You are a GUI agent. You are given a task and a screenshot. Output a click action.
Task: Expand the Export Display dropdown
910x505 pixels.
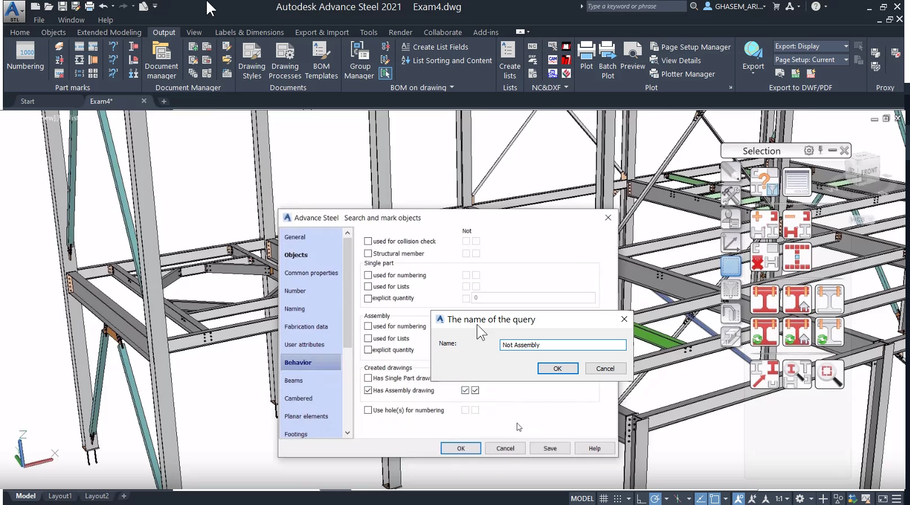(x=846, y=46)
